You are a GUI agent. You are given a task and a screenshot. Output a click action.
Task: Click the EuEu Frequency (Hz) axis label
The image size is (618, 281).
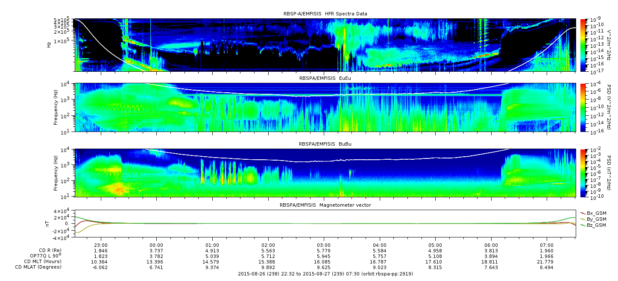56,108
